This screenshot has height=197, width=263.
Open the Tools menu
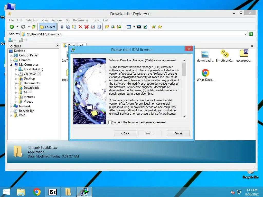tap(96, 20)
